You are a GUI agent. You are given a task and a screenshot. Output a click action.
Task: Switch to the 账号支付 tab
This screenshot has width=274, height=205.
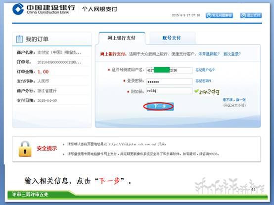point(172,38)
